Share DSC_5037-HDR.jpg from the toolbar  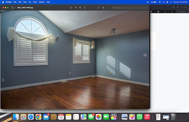tap(85, 8)
